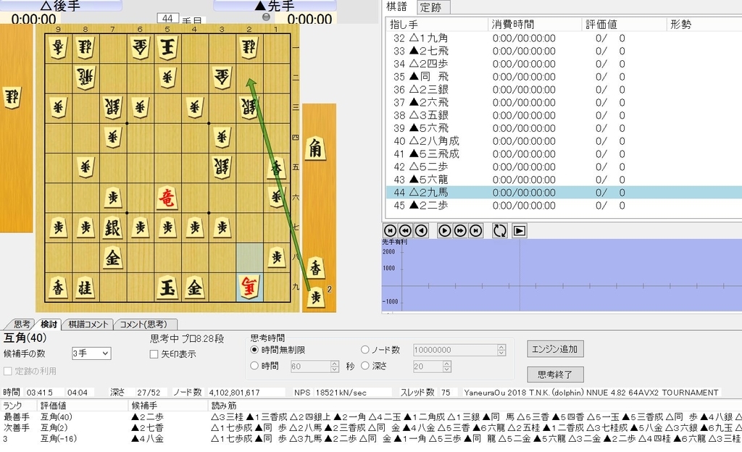The image size is (742, 452).
Task: Click the 消費時間 column header
Action: [535, 25]
